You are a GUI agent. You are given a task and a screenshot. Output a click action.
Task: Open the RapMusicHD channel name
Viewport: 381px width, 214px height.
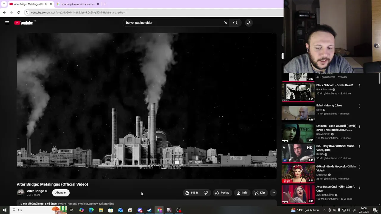click(x=323, y=134)
